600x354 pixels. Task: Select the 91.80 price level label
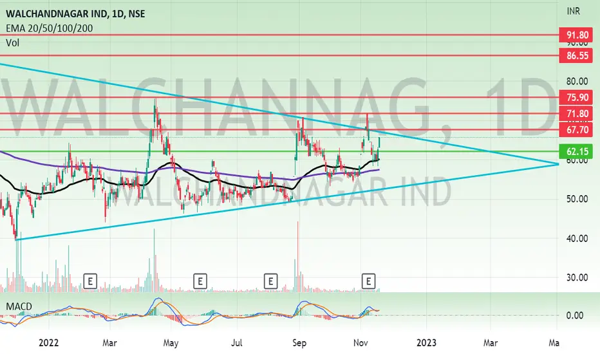pyautogui.click(x=576, y=35)
